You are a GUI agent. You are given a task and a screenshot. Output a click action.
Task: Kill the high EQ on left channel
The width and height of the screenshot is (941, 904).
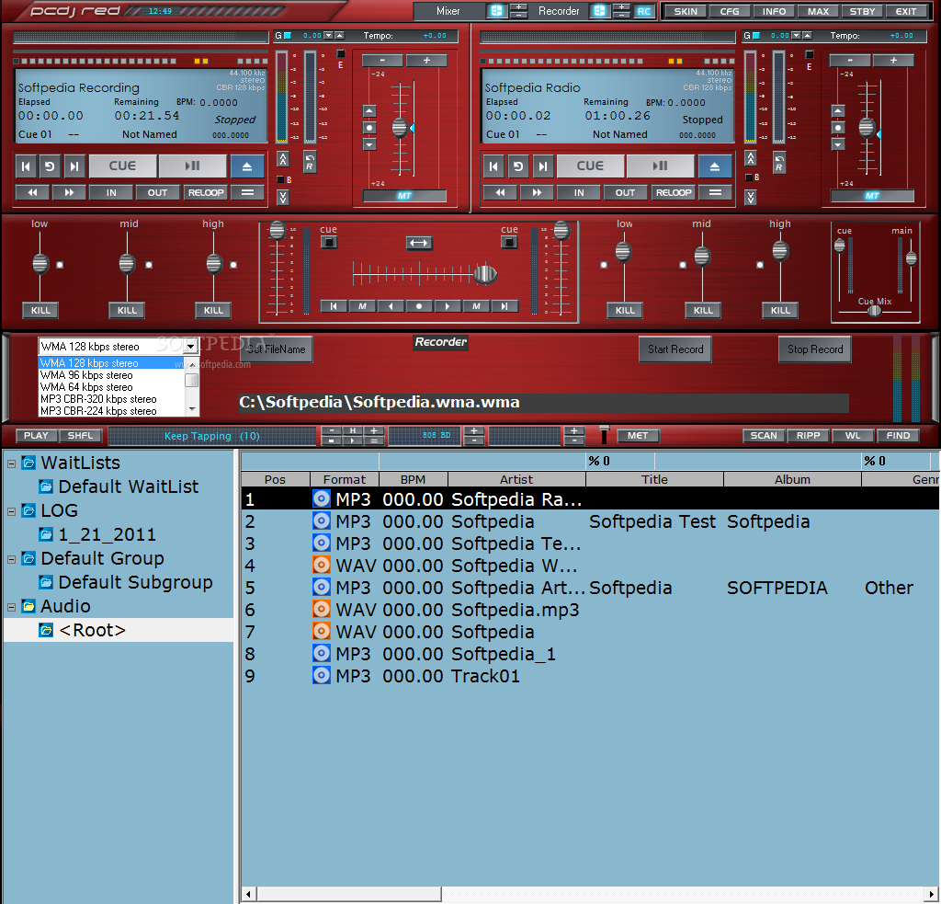(213, 311)
